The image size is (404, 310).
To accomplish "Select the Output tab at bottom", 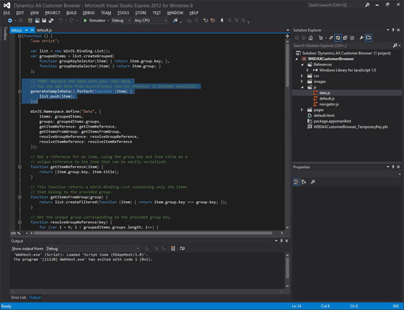I will click(x=35, y=297).
